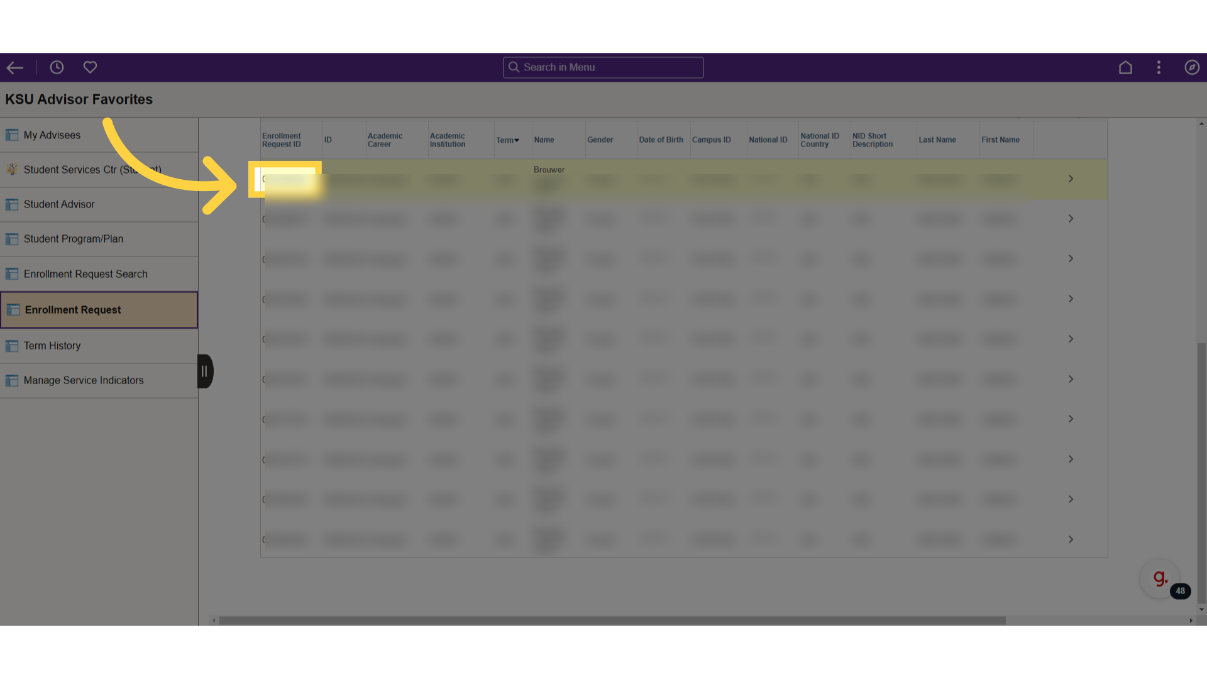
Task: Open Enrollment Request Search item
Action: (x=99, y=274)
